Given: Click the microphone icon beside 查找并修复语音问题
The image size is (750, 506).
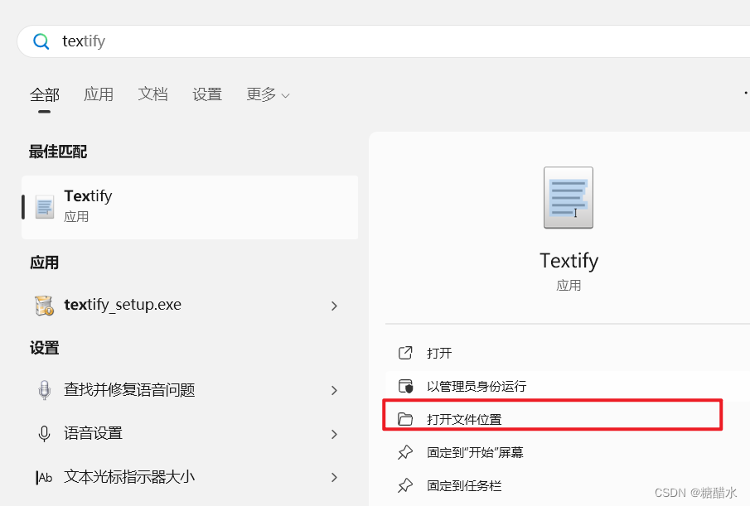Looking at the screenshot, I should tap(44, 390).
